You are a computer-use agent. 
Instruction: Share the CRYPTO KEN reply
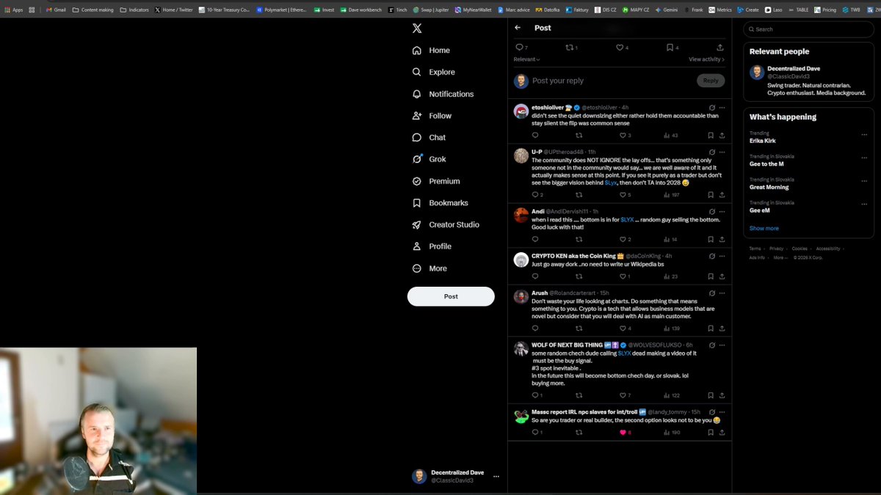[x=722, y=276]
